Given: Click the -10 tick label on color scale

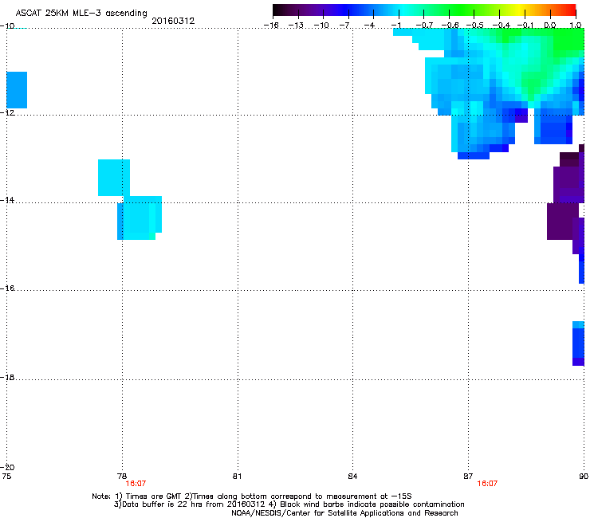Looking at the screenshot, I should pos(321,26).
